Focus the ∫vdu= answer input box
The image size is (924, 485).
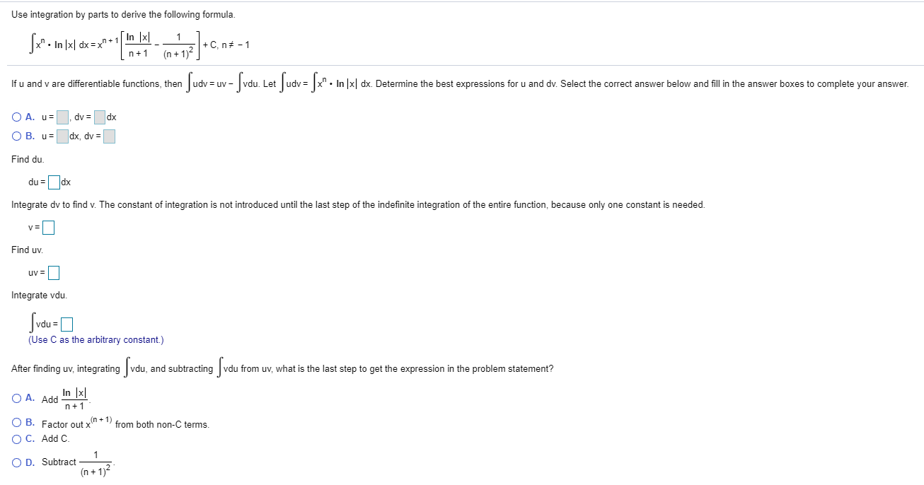67,325
